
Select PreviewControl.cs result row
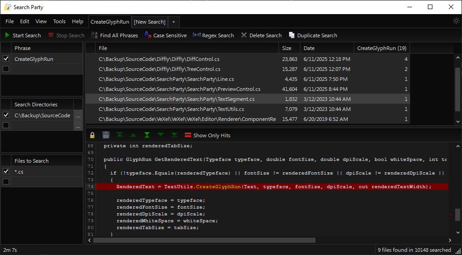(x=248, y=89)
